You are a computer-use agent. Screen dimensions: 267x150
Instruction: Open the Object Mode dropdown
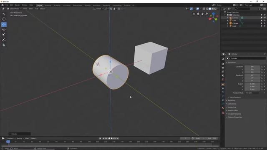[14, 9]
